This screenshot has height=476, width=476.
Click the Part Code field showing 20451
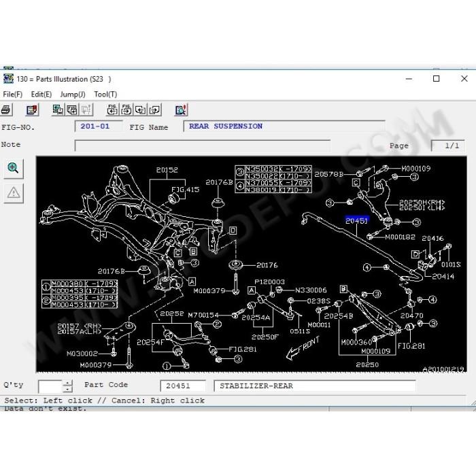coord(183,386)
